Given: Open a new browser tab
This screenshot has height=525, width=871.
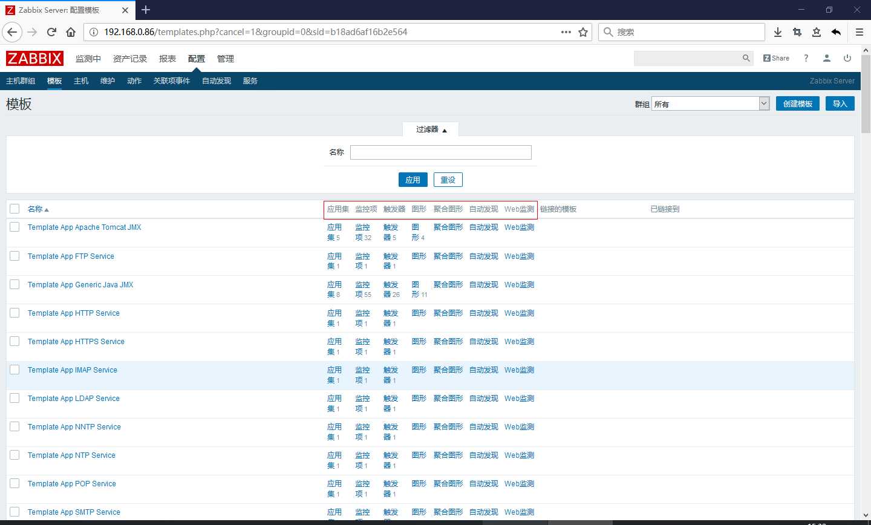Looking at the screenshot, I should [x=146, y=10].
